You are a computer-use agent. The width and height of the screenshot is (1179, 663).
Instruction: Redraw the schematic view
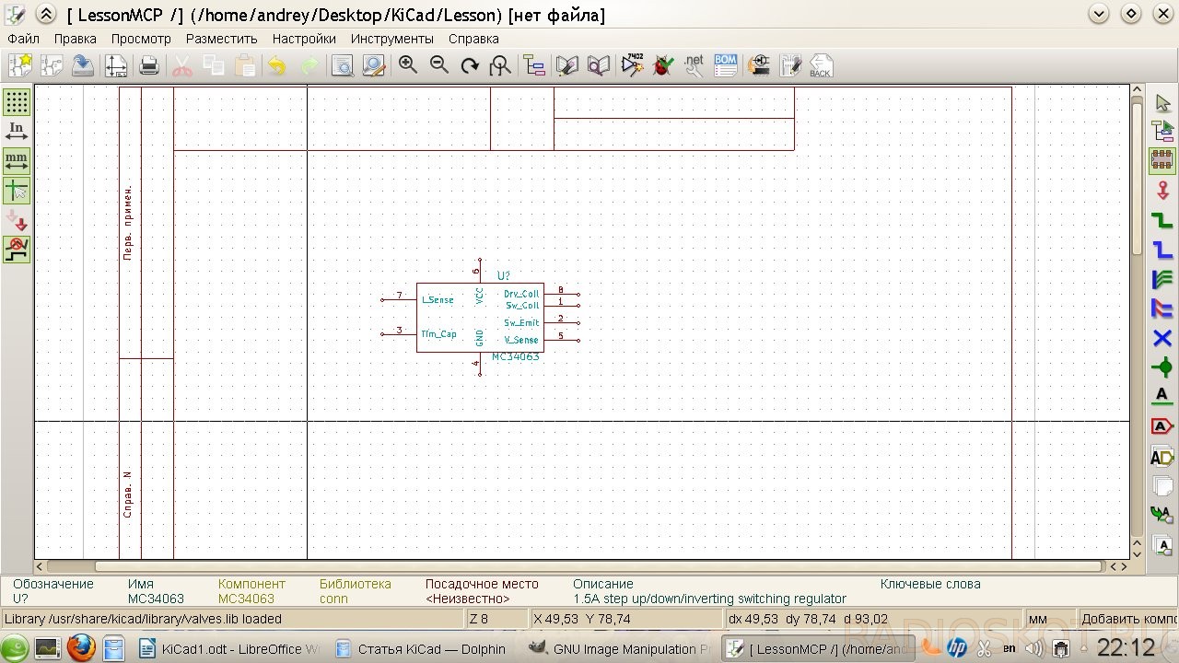click(470, 65)
